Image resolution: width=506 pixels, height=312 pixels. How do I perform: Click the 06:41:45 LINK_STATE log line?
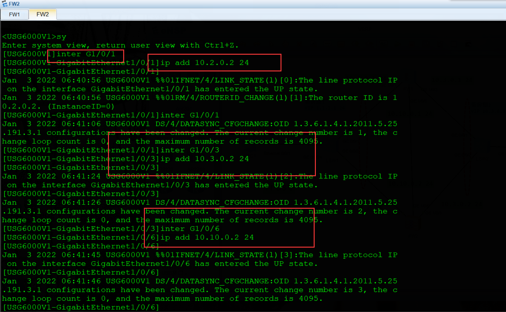(200, 255)
